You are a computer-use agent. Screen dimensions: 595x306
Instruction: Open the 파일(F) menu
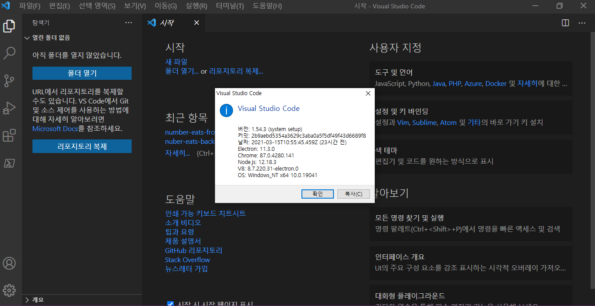coord(30,6)
